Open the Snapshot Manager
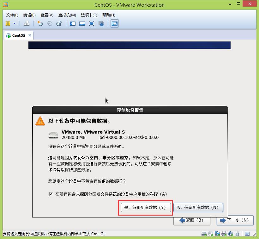This screenshot has height=239, width=259. click(x=59, y=23)
